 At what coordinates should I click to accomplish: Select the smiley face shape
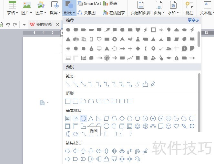click(168, 126)
